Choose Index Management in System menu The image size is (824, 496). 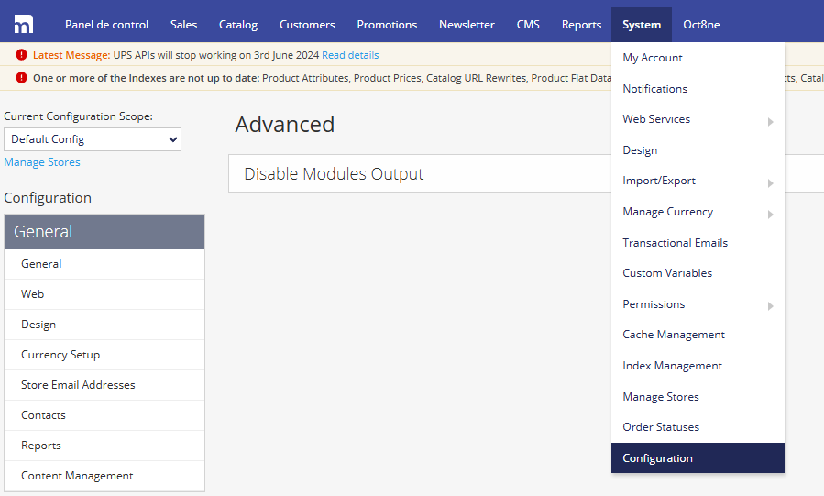click(x=672, y=366)
